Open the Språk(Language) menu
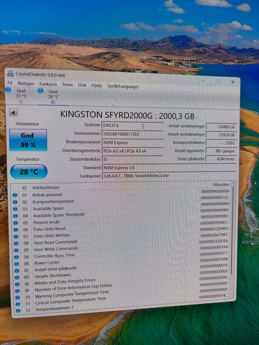259x345 pixels. 123,87
